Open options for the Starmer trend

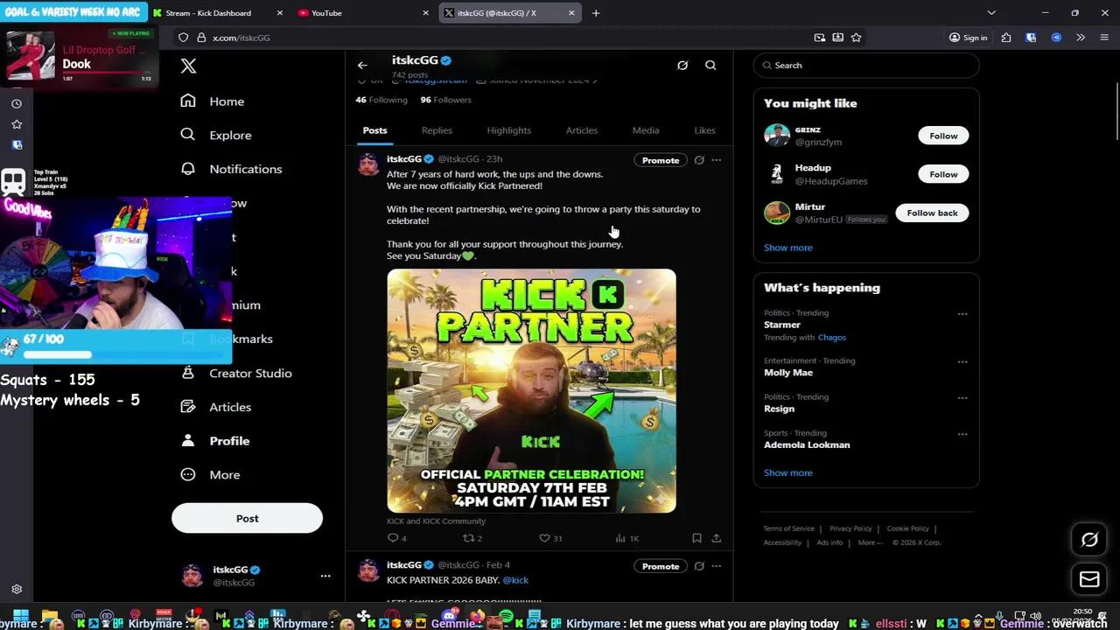(x=962, y=314)
